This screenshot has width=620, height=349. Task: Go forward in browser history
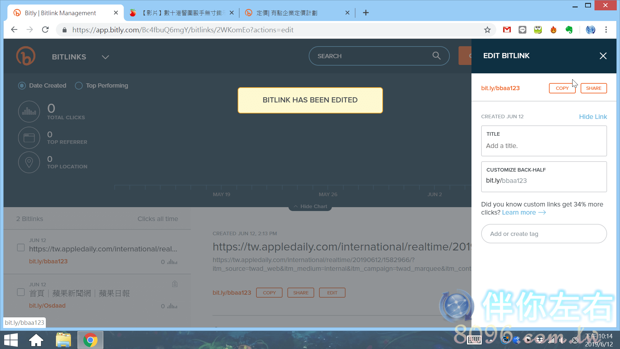[x=30, y=30]
